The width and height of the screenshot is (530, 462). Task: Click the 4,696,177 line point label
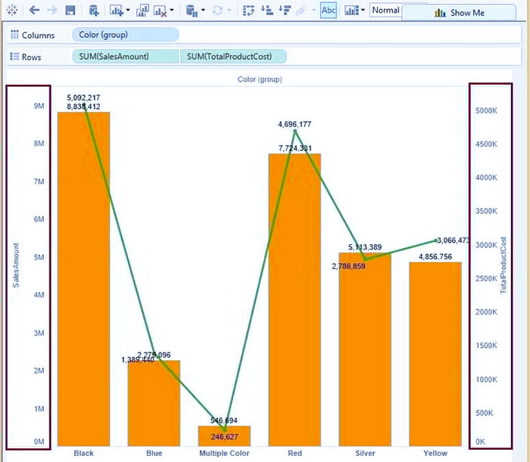pyautogui.click(x=295, y=124)
